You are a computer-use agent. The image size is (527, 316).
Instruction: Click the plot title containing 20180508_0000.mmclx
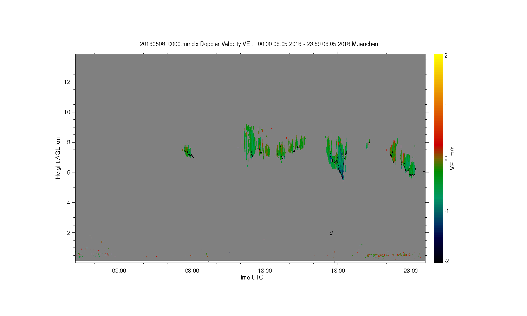pos(259,44)
